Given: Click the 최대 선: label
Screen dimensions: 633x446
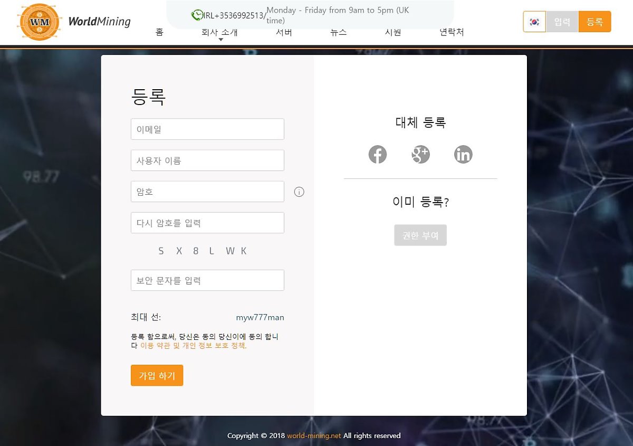Looking at the screenshot, I should point(146,317).
